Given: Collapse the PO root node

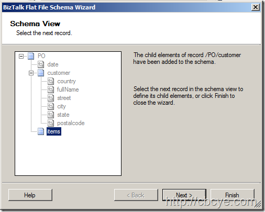Looking at the screenshot, I should pyautogui.click(x=21, y=56).
